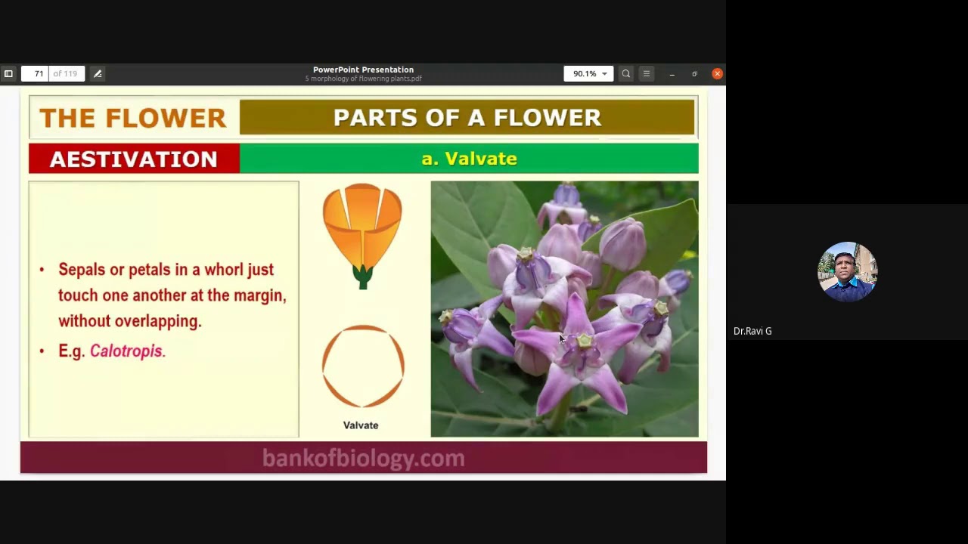Click the Dr.Ravi G participant name

pyautogui.click(x=752, y=331)
